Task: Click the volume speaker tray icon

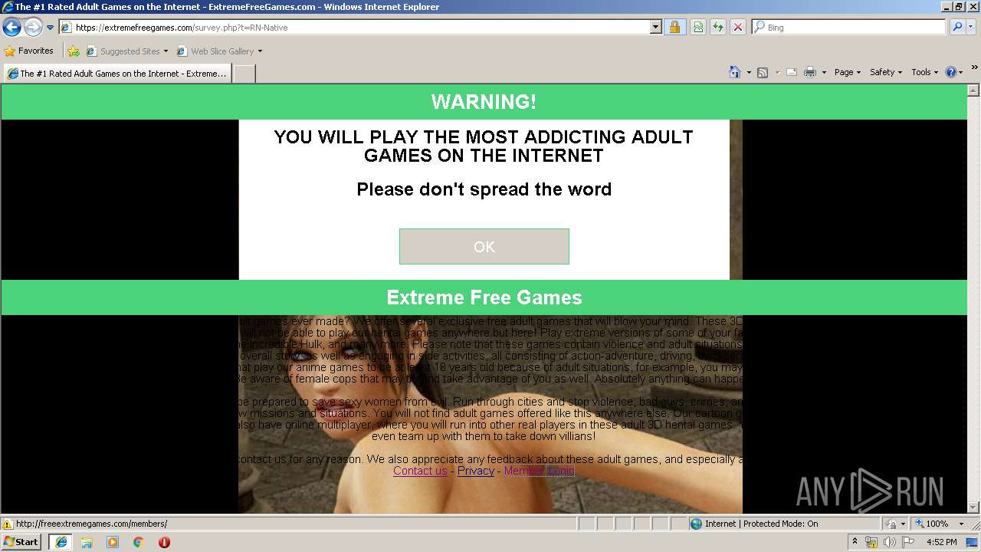Action: [889, 542]
